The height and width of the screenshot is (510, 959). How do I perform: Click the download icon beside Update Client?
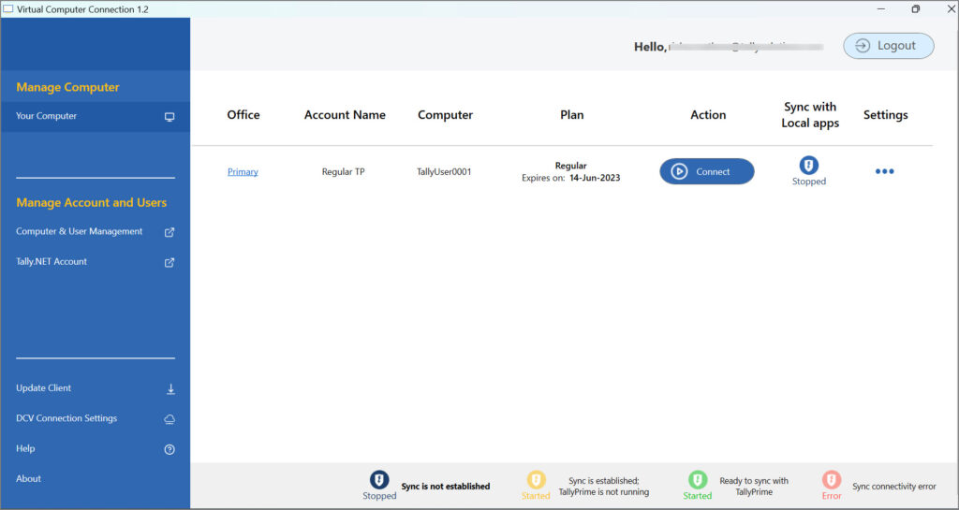coord(170,389)
